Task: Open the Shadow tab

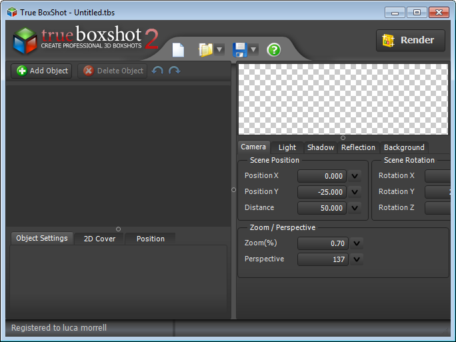Action: [321, 147]
